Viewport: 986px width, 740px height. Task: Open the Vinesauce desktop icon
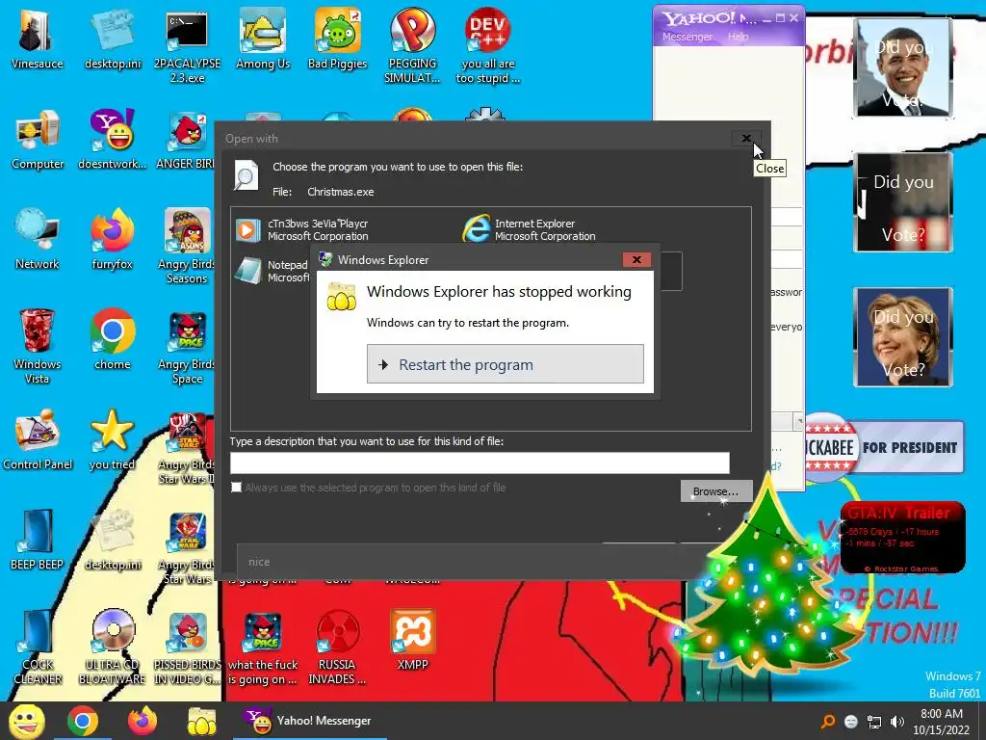point(37,39)
